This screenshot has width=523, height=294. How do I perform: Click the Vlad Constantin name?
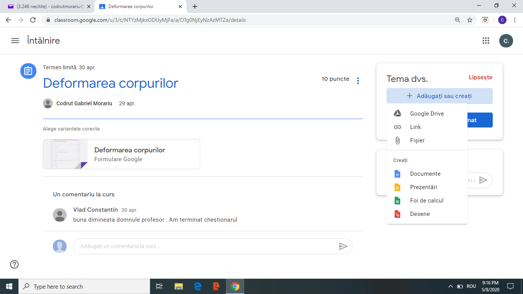[96, 210]
